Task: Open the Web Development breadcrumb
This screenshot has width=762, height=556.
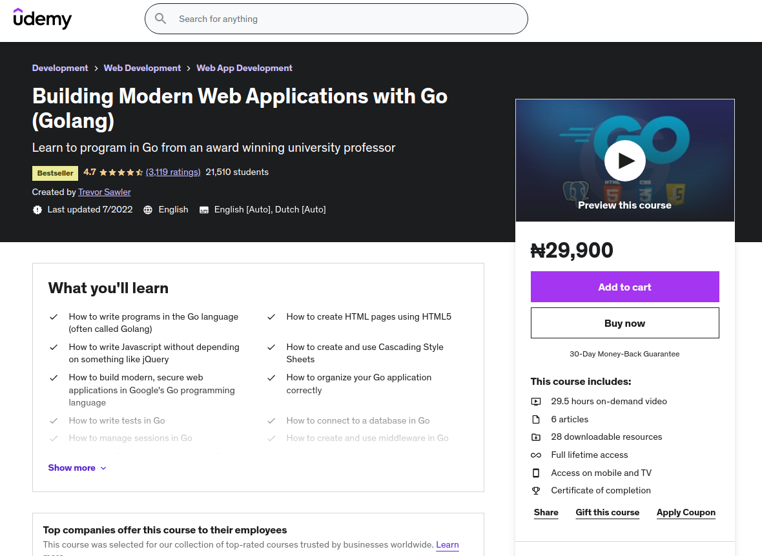Action: click(x=142, y=68)
